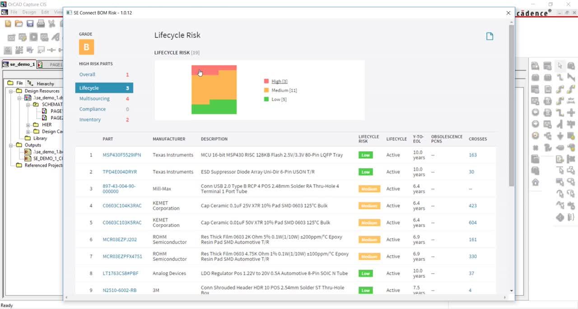The image size is (578, 309).
Task: Click the Open folder toolbar icon
Action: pos(19,23)
